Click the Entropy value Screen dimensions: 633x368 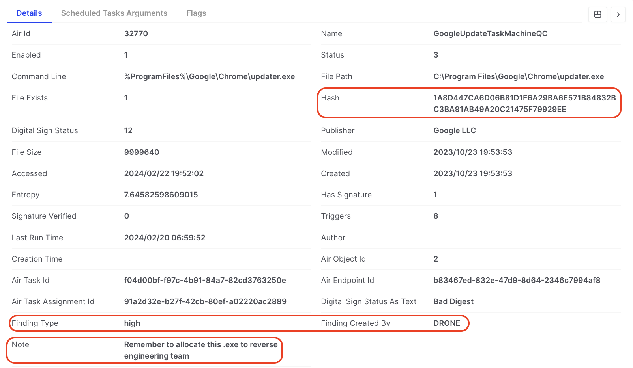point(161,195)
